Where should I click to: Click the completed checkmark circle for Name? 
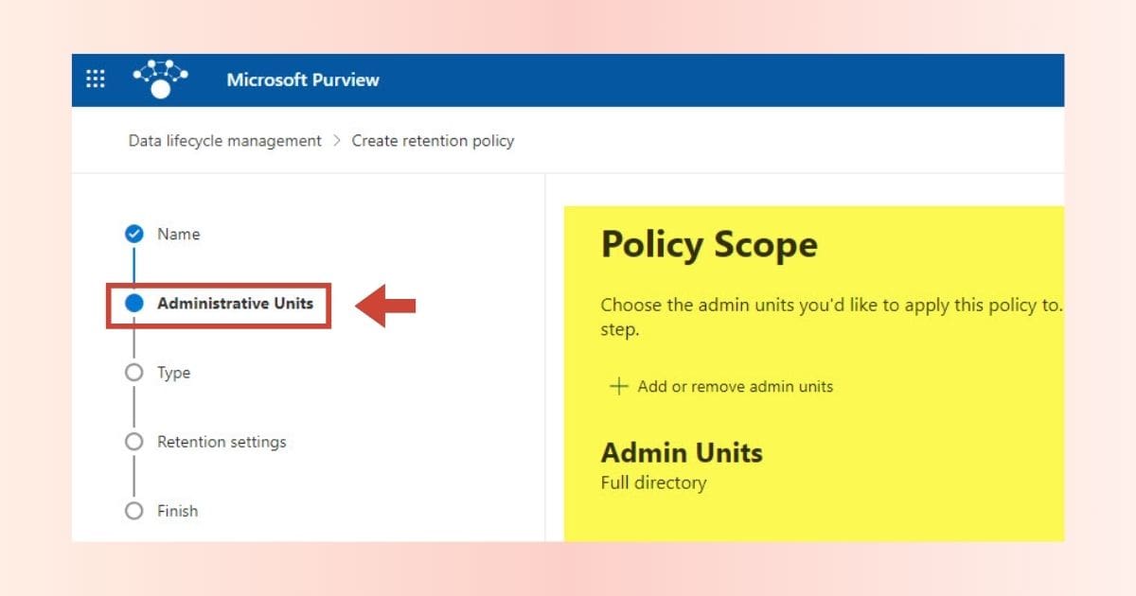point(134,234)
